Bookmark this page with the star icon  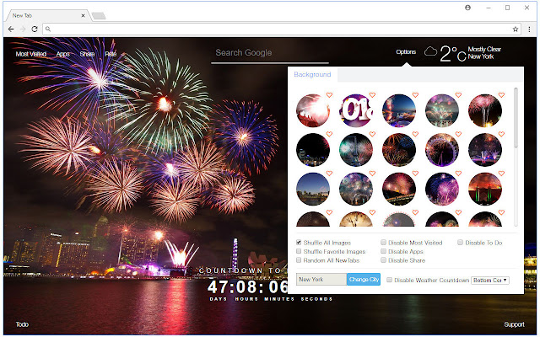[516, 29]
